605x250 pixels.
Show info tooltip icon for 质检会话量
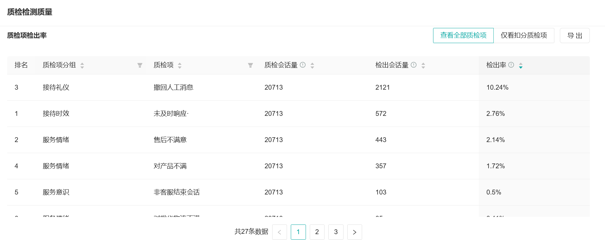coord(303,65)
